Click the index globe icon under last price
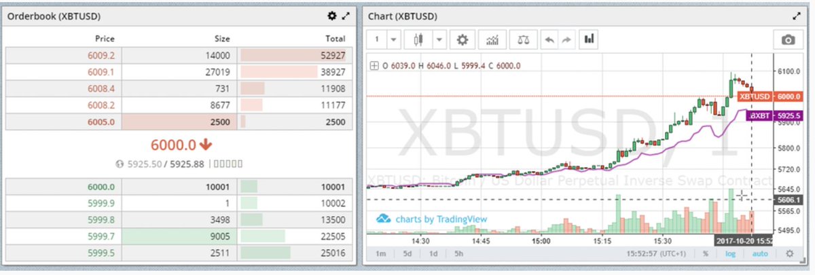Screen dimensions: 815x275 coord(120,164)
